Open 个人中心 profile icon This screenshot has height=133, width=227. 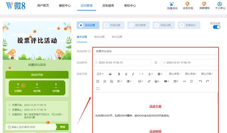pos(220,4)
